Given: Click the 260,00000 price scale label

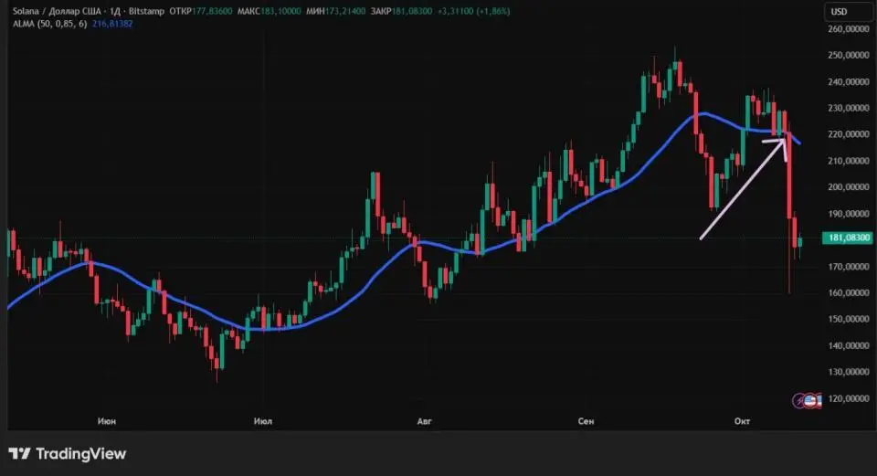Looking at the screenshot, I should pos(847,29).
